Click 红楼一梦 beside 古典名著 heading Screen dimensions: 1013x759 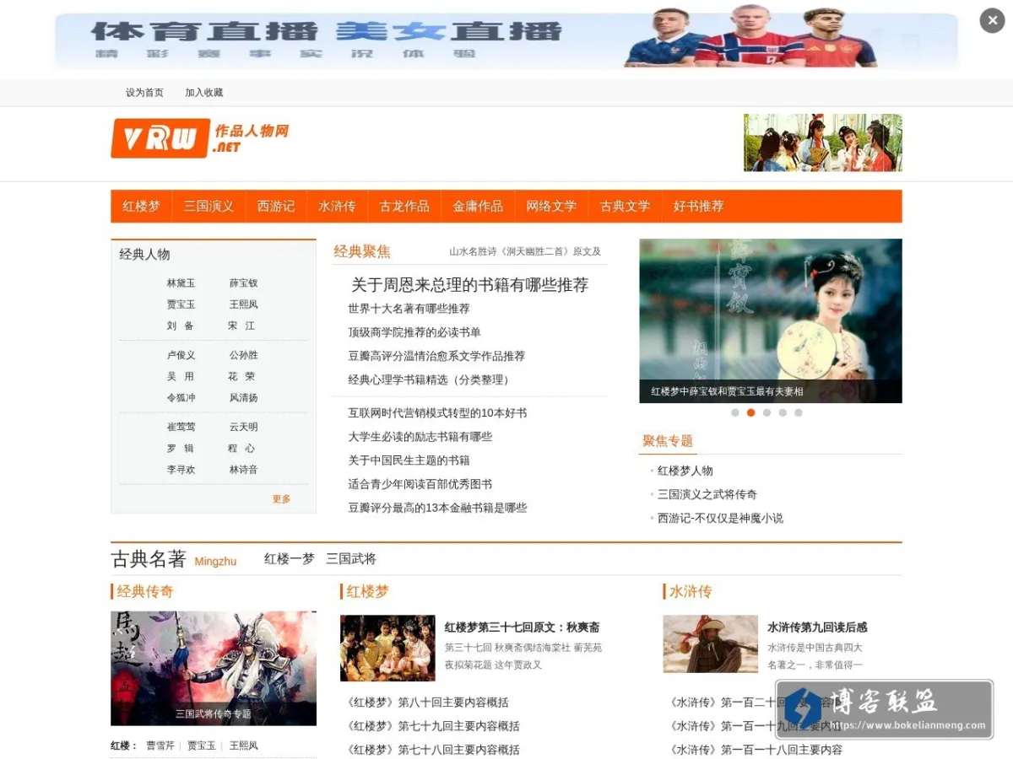[x=289, y=558]
